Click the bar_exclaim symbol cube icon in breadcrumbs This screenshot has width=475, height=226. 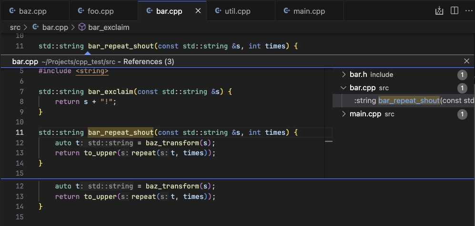[x=82, y=28]
